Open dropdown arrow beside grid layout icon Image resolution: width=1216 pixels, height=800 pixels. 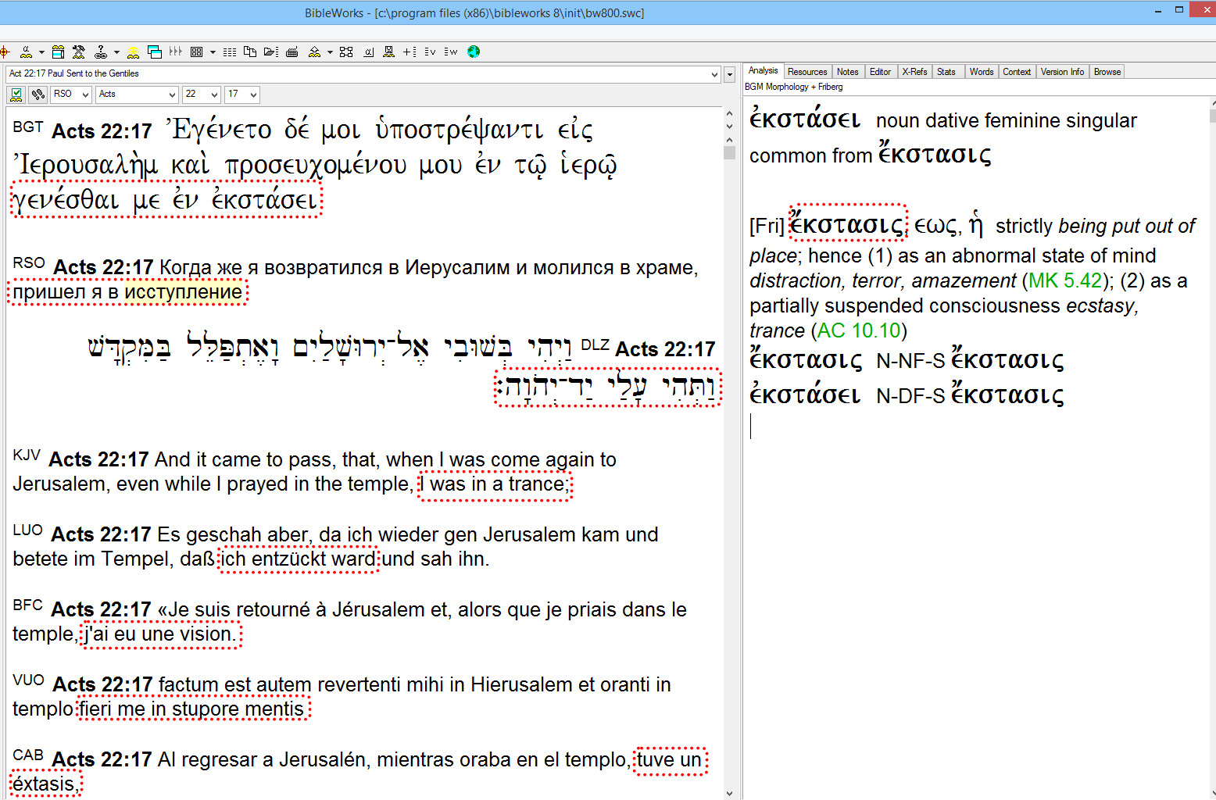pyautogui.click(x=213, y=52)
